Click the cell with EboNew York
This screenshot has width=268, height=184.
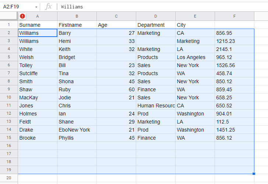(77, 130)
